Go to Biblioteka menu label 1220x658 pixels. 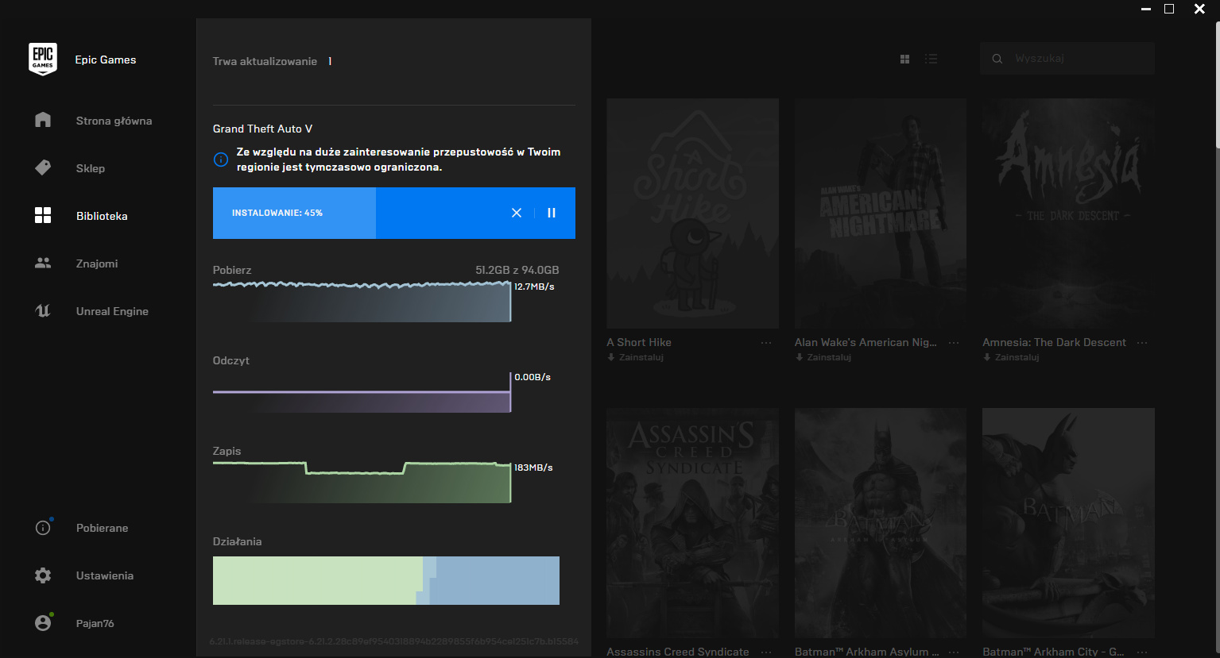click(102, 216)
